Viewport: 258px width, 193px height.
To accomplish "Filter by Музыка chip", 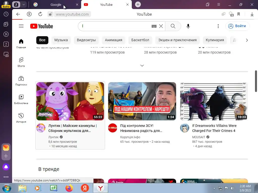I will tap(61, 40).
